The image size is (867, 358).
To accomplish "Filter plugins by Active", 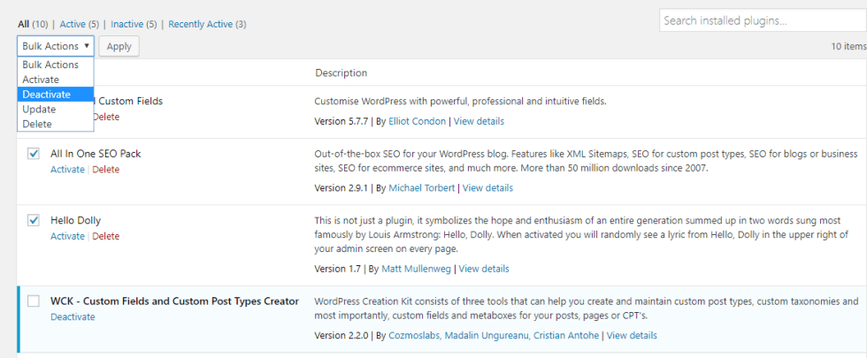I will [73, 25].
